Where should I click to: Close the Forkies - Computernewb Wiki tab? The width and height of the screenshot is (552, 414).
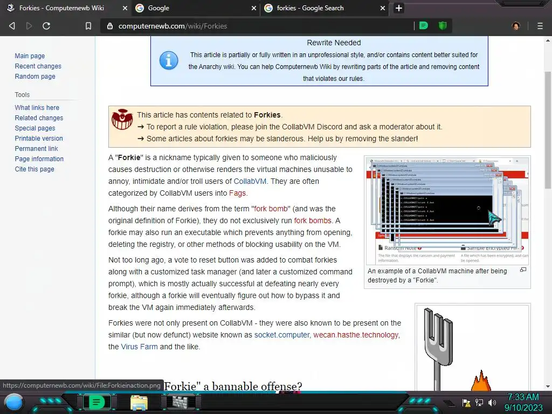(125, 8)
